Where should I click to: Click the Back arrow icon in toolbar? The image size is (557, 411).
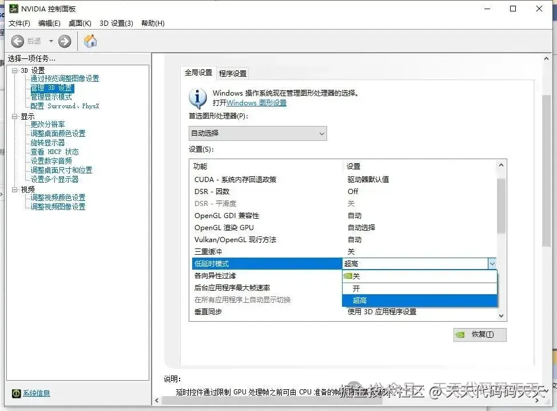tap(17, 41)
